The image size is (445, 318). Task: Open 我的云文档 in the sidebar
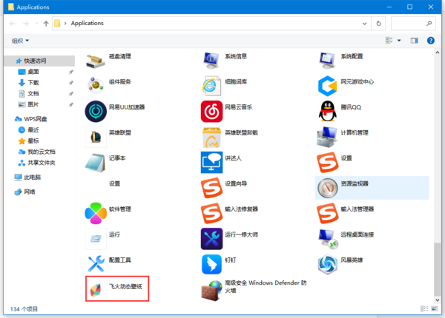(x=36, y=152)
